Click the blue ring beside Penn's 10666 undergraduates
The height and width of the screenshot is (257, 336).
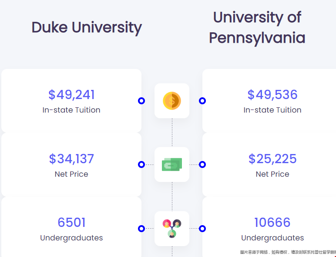202,229
